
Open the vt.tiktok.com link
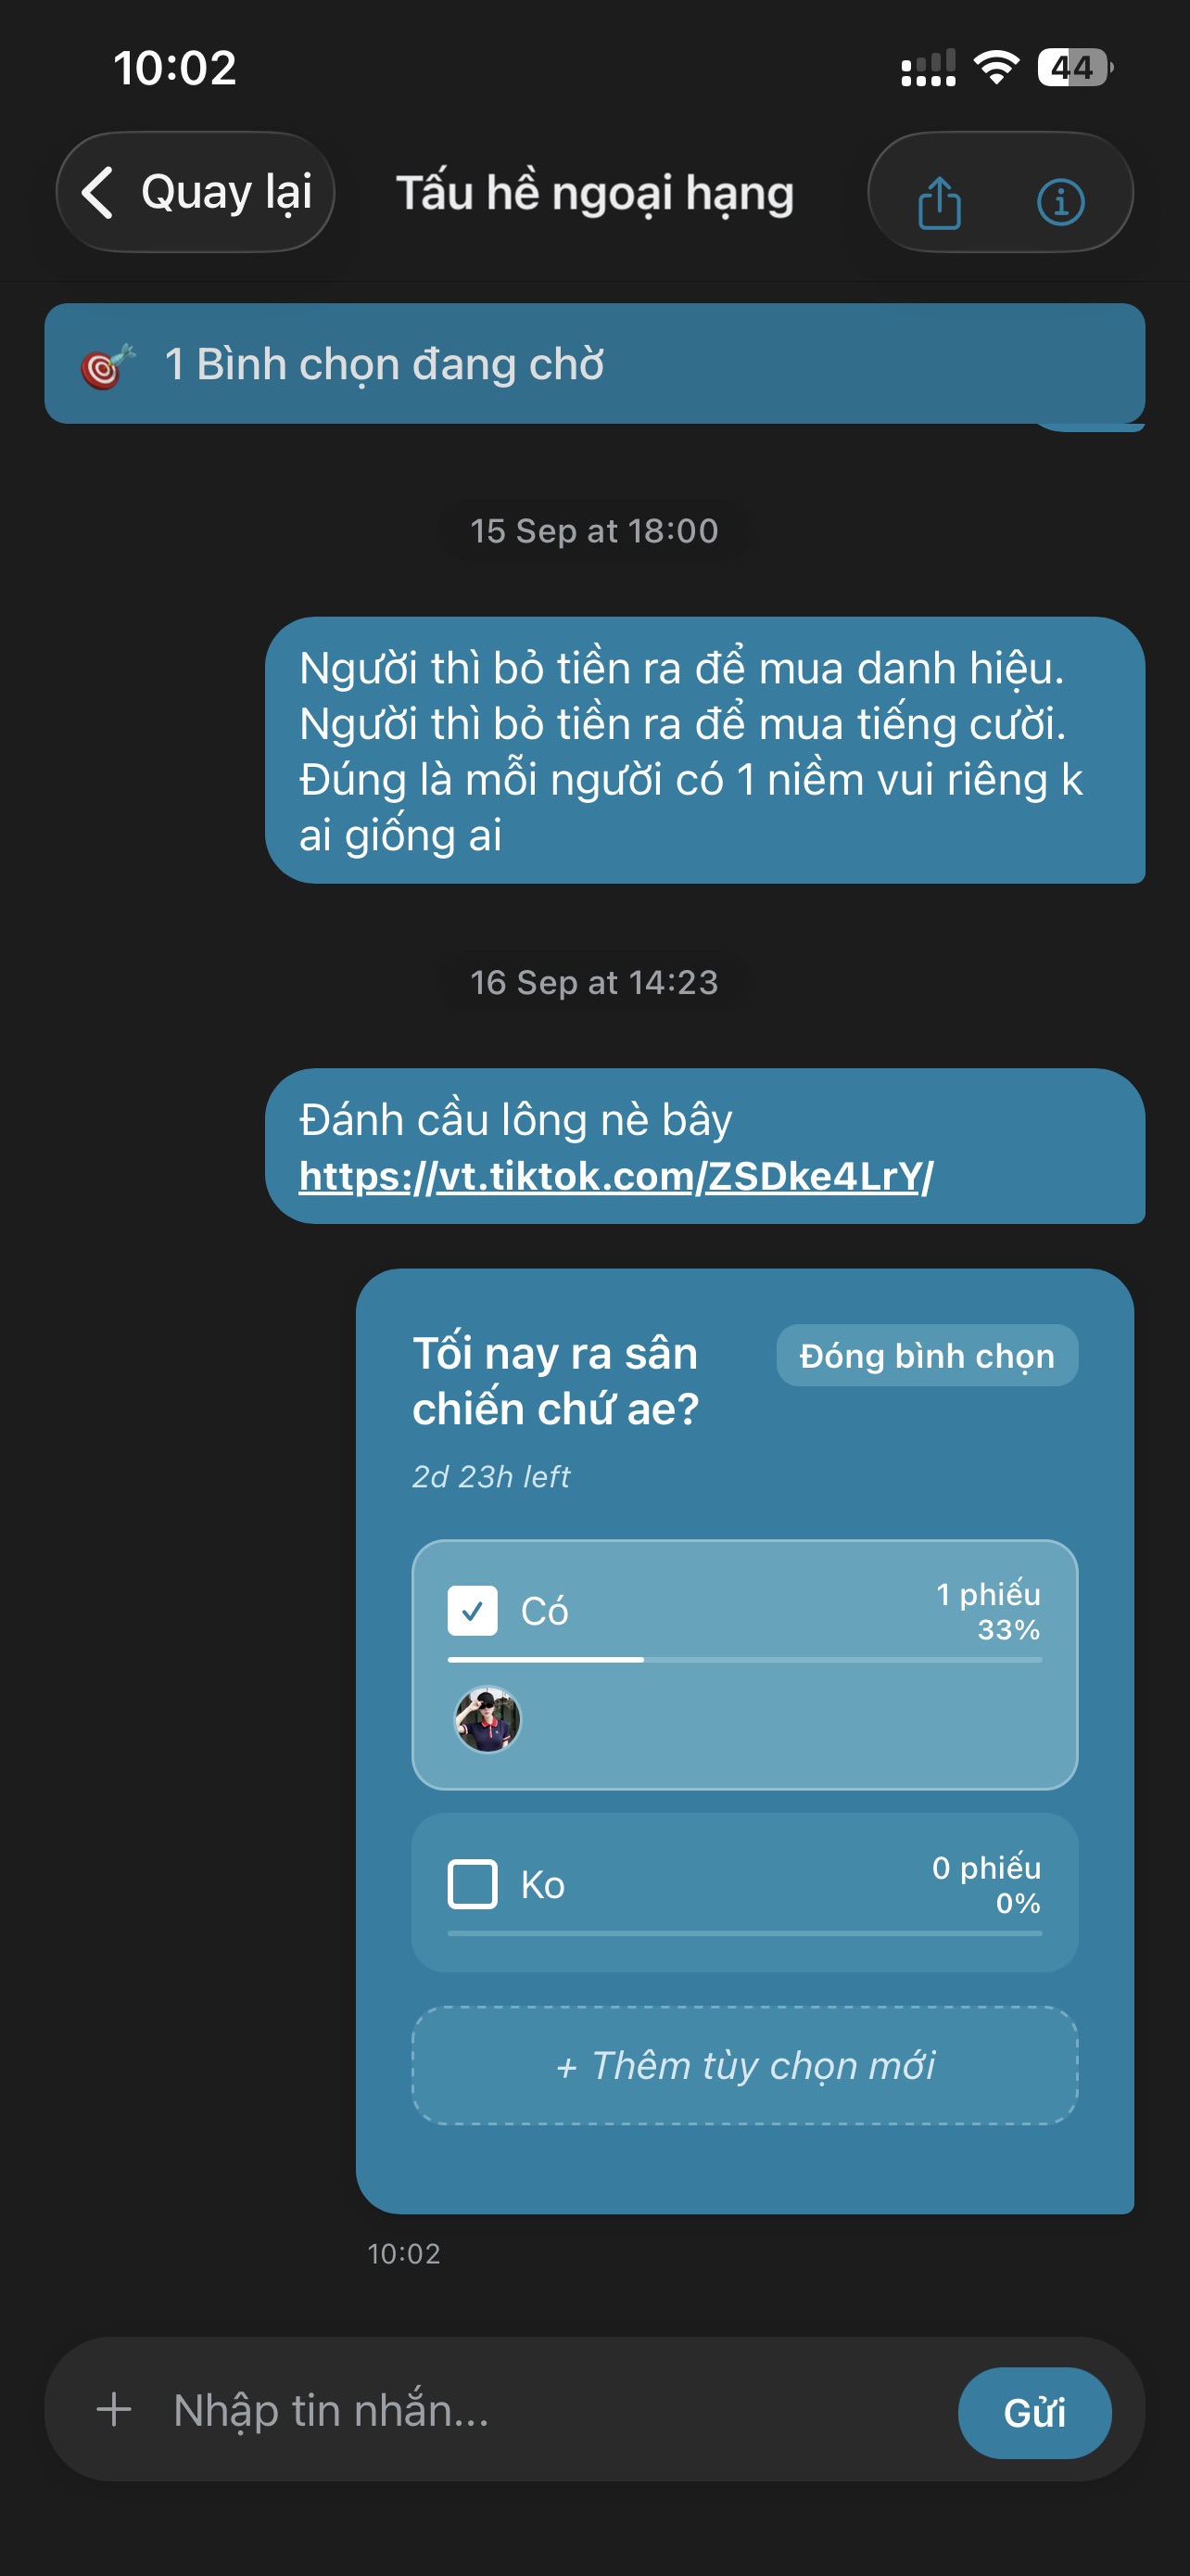point(615,1176)
